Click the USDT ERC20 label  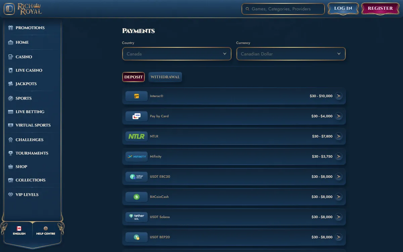(160, 177)
